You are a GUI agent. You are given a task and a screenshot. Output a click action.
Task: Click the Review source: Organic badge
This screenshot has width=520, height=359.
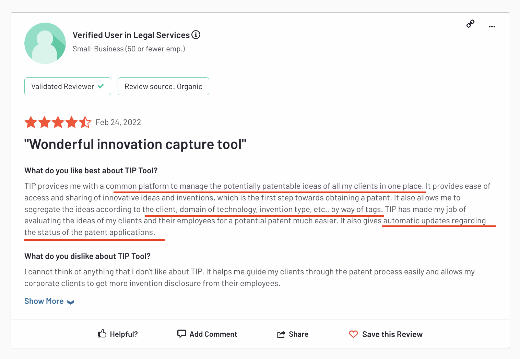click(163, 86)
